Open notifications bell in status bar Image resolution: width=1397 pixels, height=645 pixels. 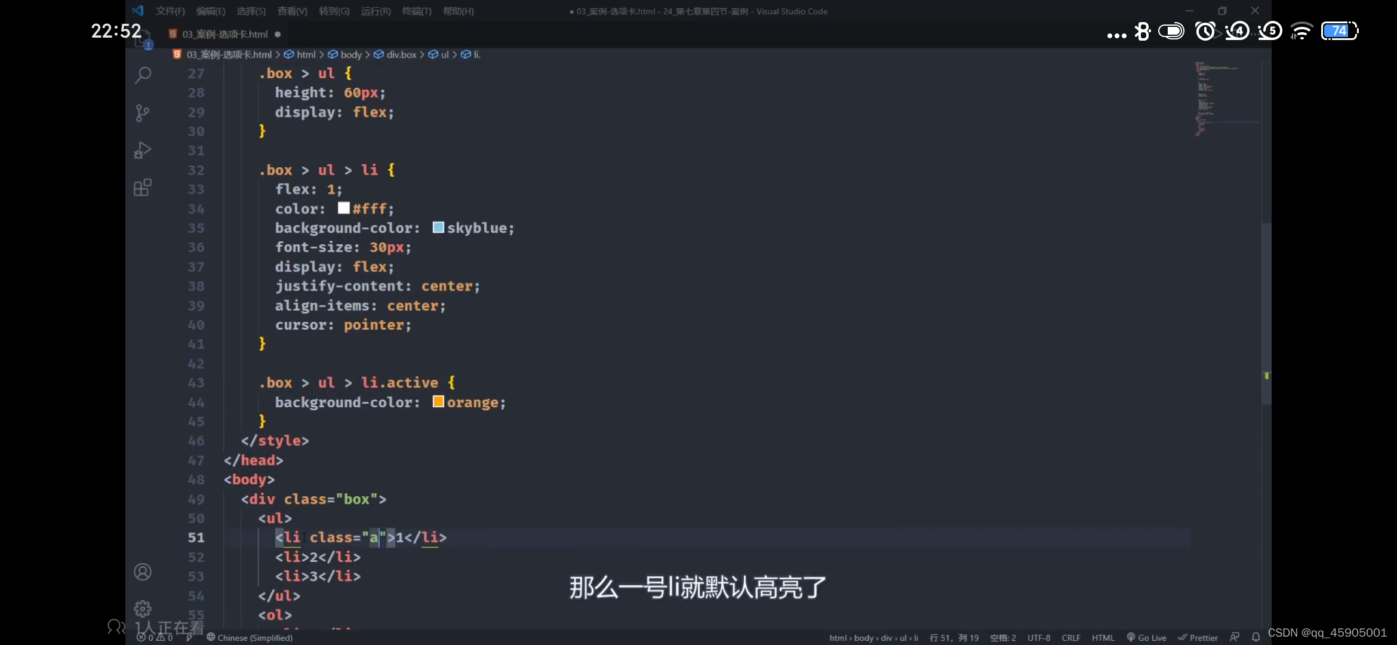click(1256, 637)
